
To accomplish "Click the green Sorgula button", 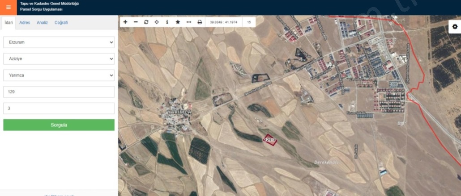I will (59, 125).
